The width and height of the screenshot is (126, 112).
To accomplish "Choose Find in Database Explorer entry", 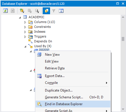I will coord(73,104).
